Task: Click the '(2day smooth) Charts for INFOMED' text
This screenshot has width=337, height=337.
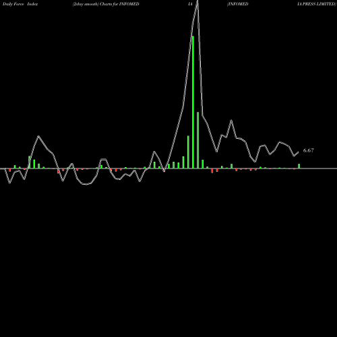Action: [x=106, y=4]
